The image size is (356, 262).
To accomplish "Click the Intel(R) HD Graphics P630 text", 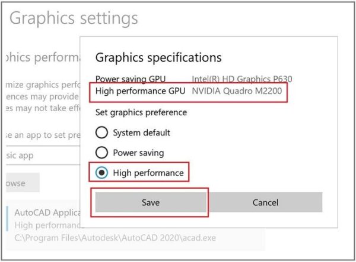I will (x=241, y=79).
